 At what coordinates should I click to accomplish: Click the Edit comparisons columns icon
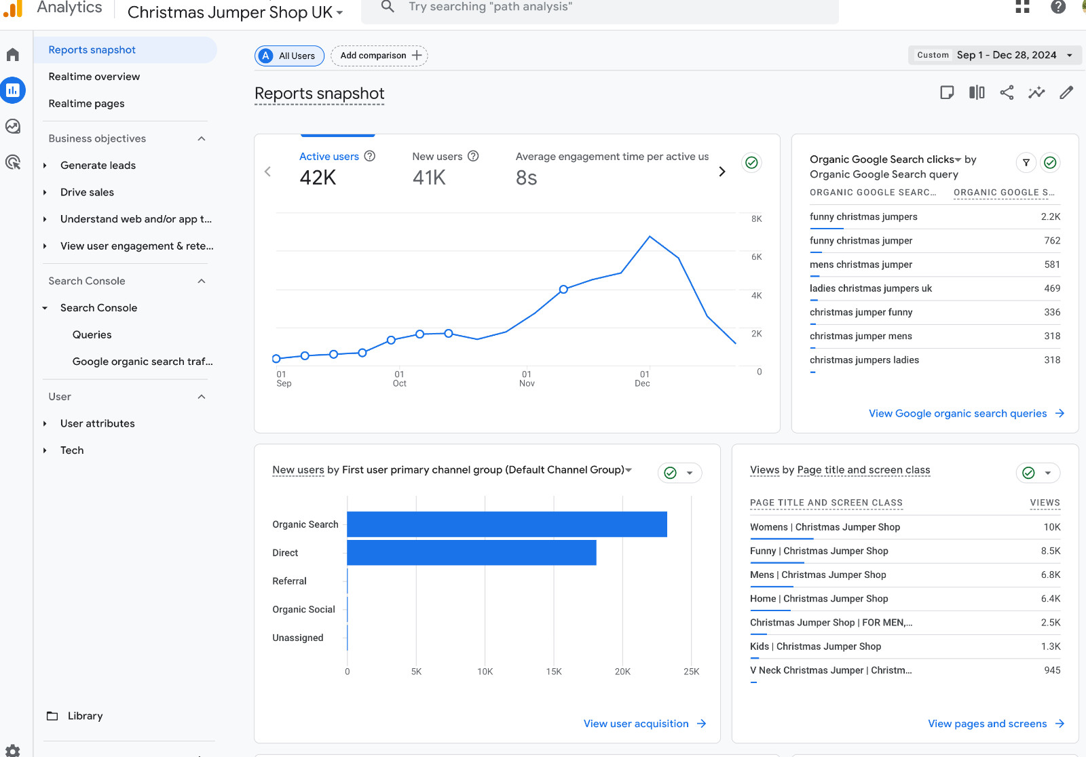point(977,93)
